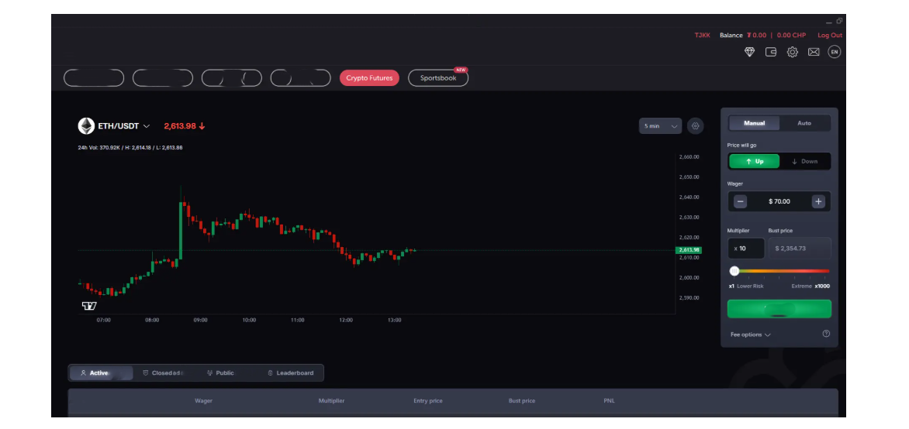Click the green place bet button

[x=779, y=308]
